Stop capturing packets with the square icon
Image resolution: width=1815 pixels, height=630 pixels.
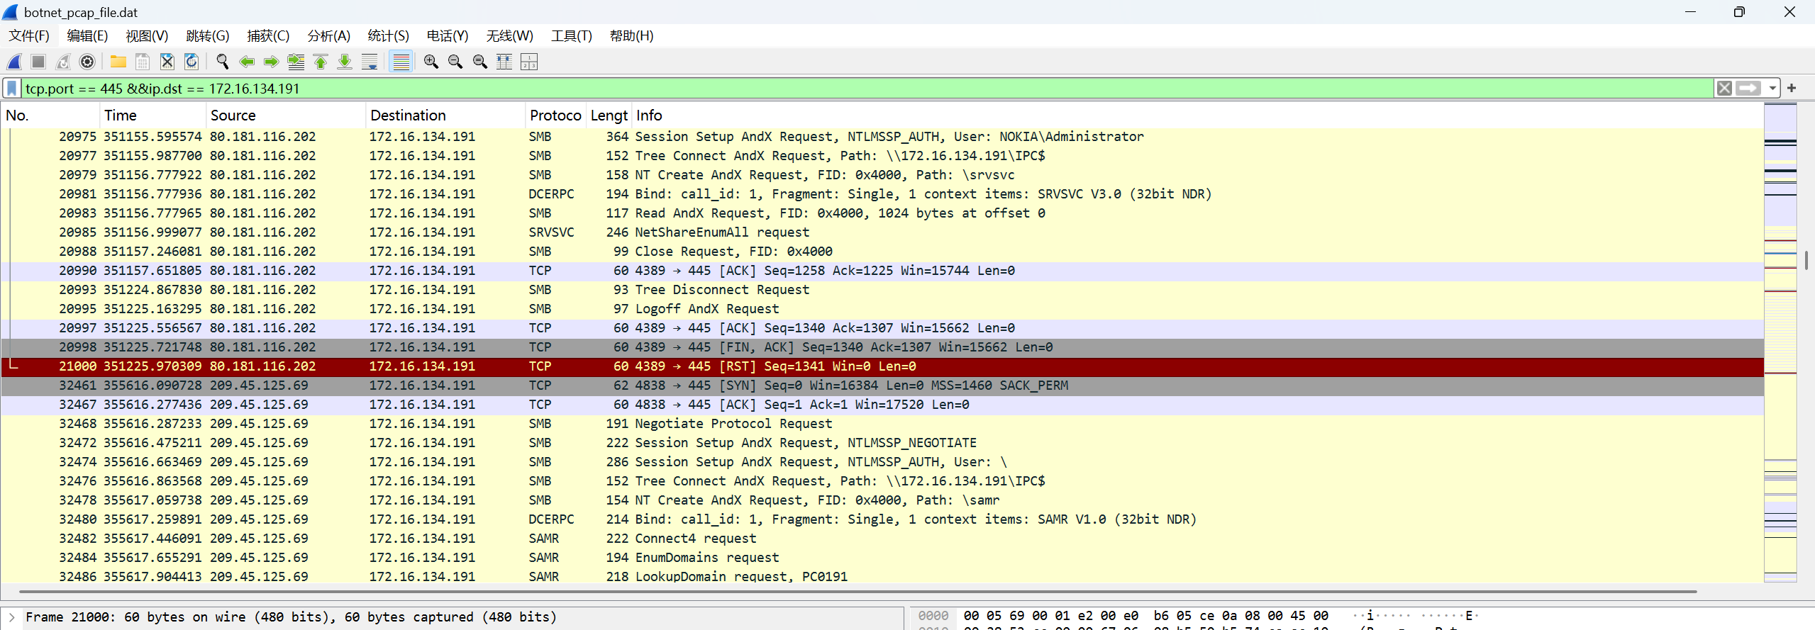(x=38, y=62)
